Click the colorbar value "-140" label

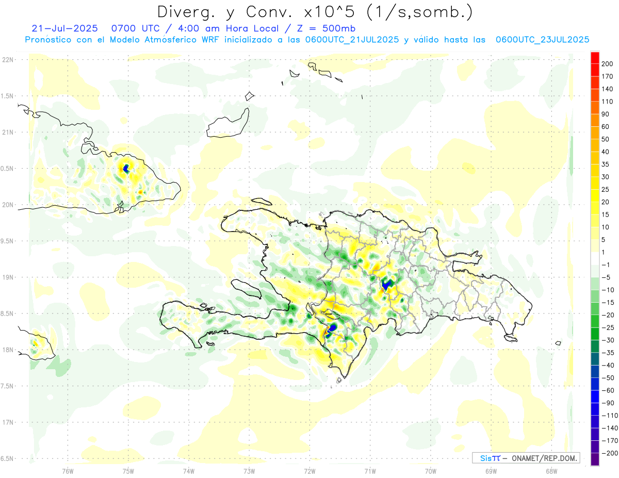pyautogui.click(x=610, y=428)
